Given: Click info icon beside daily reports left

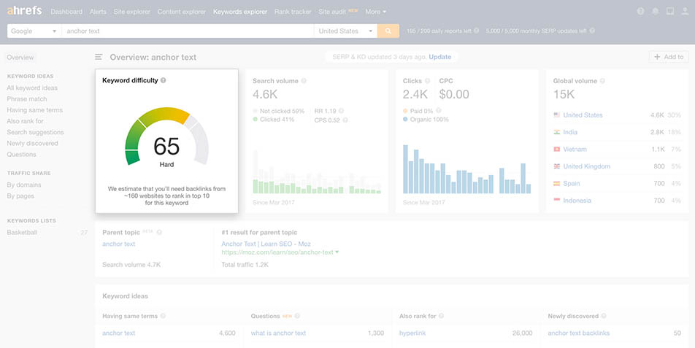Looking at the screenshot, I should pos(477,31).
